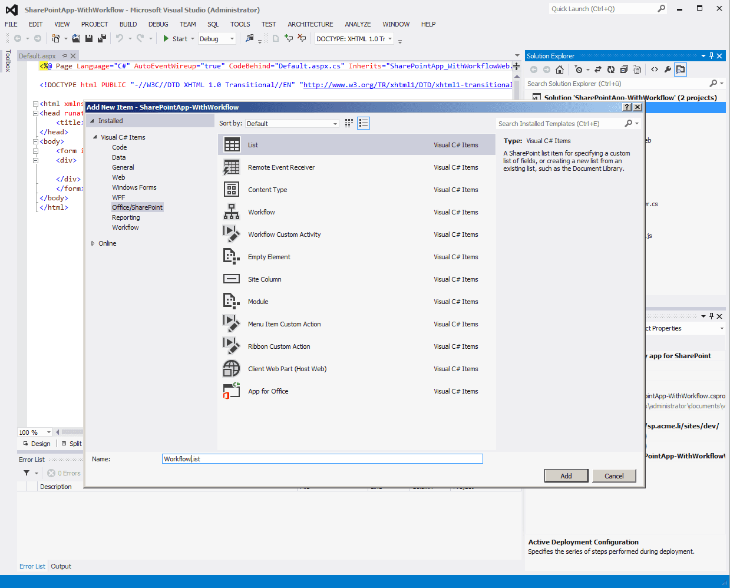Click Solution Explorer Home icon
Image resolution: width=730 pixels, height=588 pixels.
click(x=559, y=70)
